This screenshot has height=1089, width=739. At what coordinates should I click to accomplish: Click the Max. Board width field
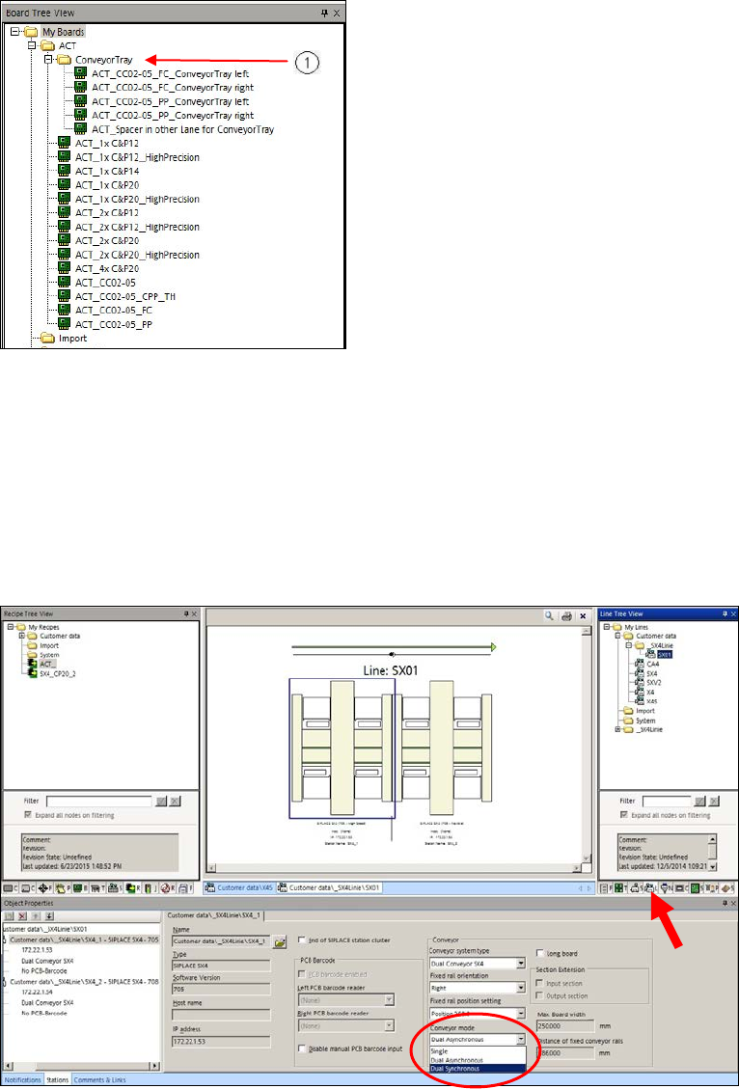point(566,1026)
